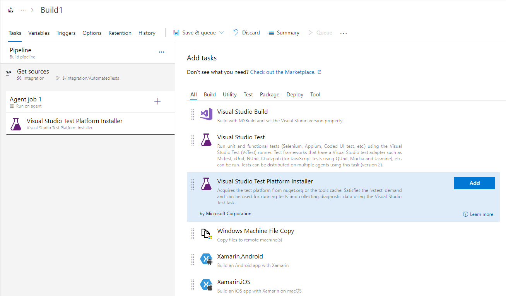Filter tasks by the Utility tab

click(x=229, y=94)
